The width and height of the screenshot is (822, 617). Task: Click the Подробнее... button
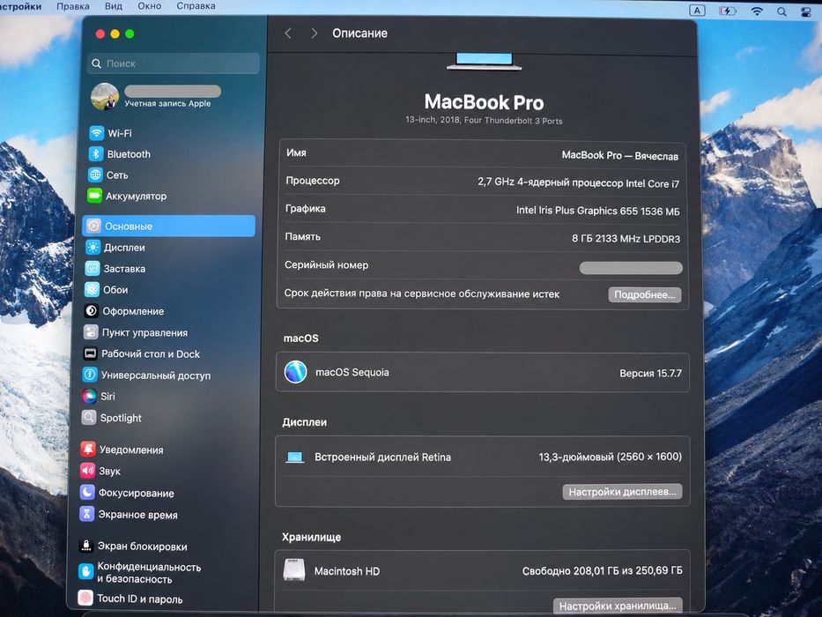[x=645, y=295]
